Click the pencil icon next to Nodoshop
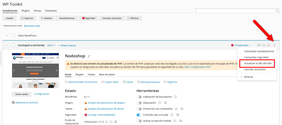This screenshot has height=125, width=282. pos(89,56)
